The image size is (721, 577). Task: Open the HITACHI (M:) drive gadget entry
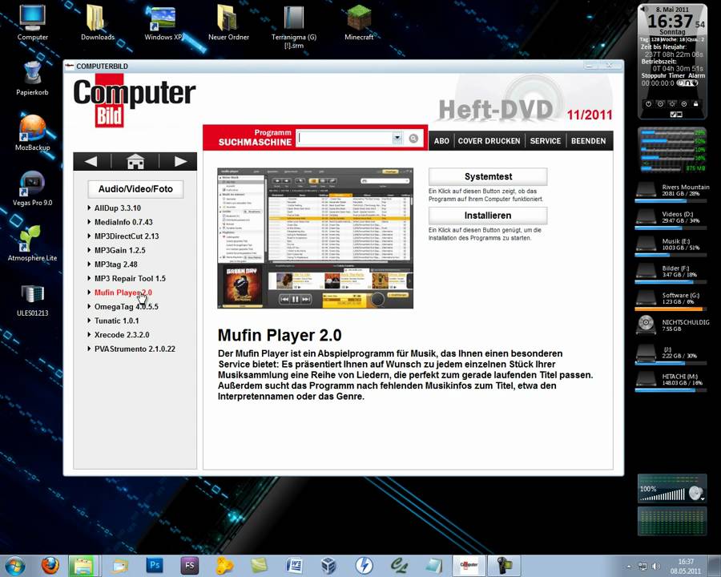point(672,381)
